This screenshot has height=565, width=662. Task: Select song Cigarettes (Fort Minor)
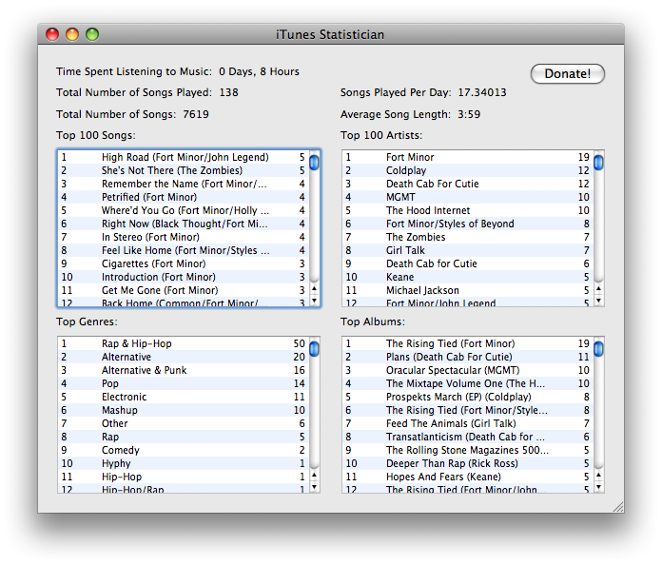coord(184,263)
